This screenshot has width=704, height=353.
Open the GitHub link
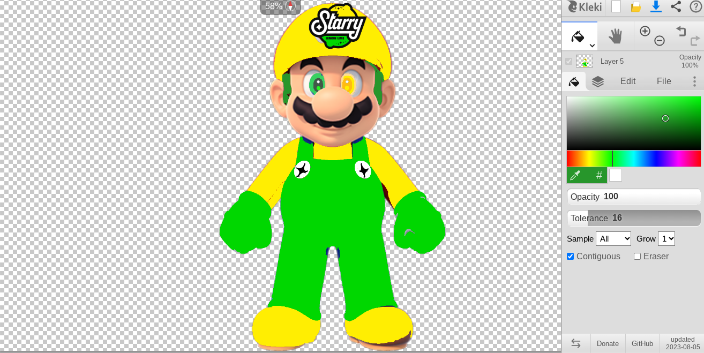pos(642,343)
